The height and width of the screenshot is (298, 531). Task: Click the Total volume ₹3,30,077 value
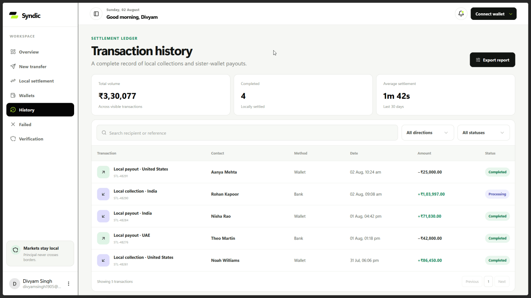click(117, 96)
